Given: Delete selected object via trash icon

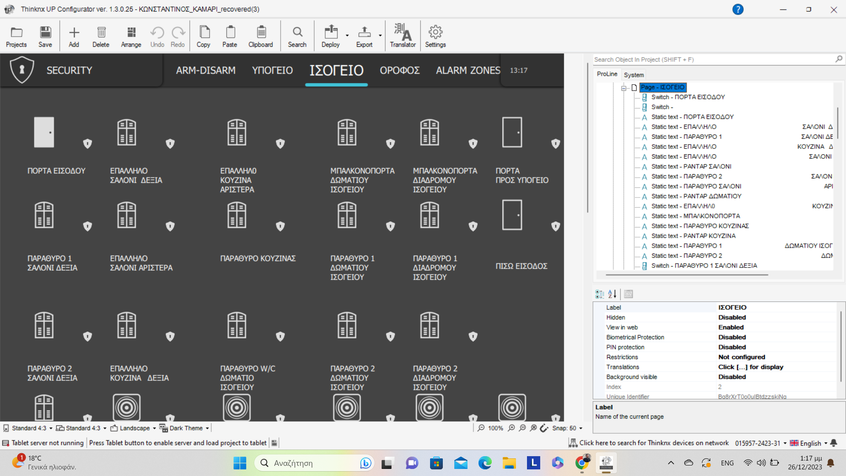Looking at the screenshot, I should coord(101,37).
